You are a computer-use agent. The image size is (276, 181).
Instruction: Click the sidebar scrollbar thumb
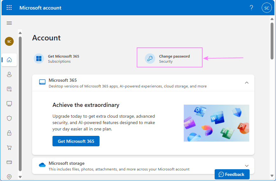pos(20,104)
